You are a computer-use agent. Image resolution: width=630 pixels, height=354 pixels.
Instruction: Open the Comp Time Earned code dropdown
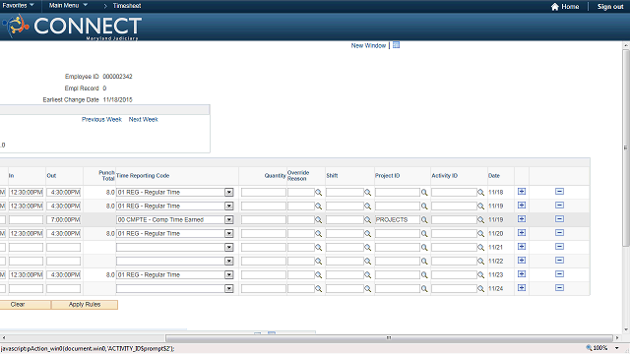tap(229, 220)
